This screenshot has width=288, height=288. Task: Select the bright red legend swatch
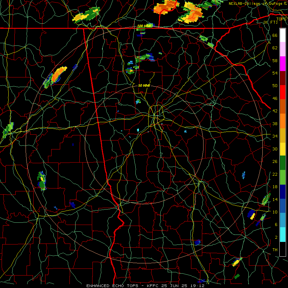coord(283,92)
